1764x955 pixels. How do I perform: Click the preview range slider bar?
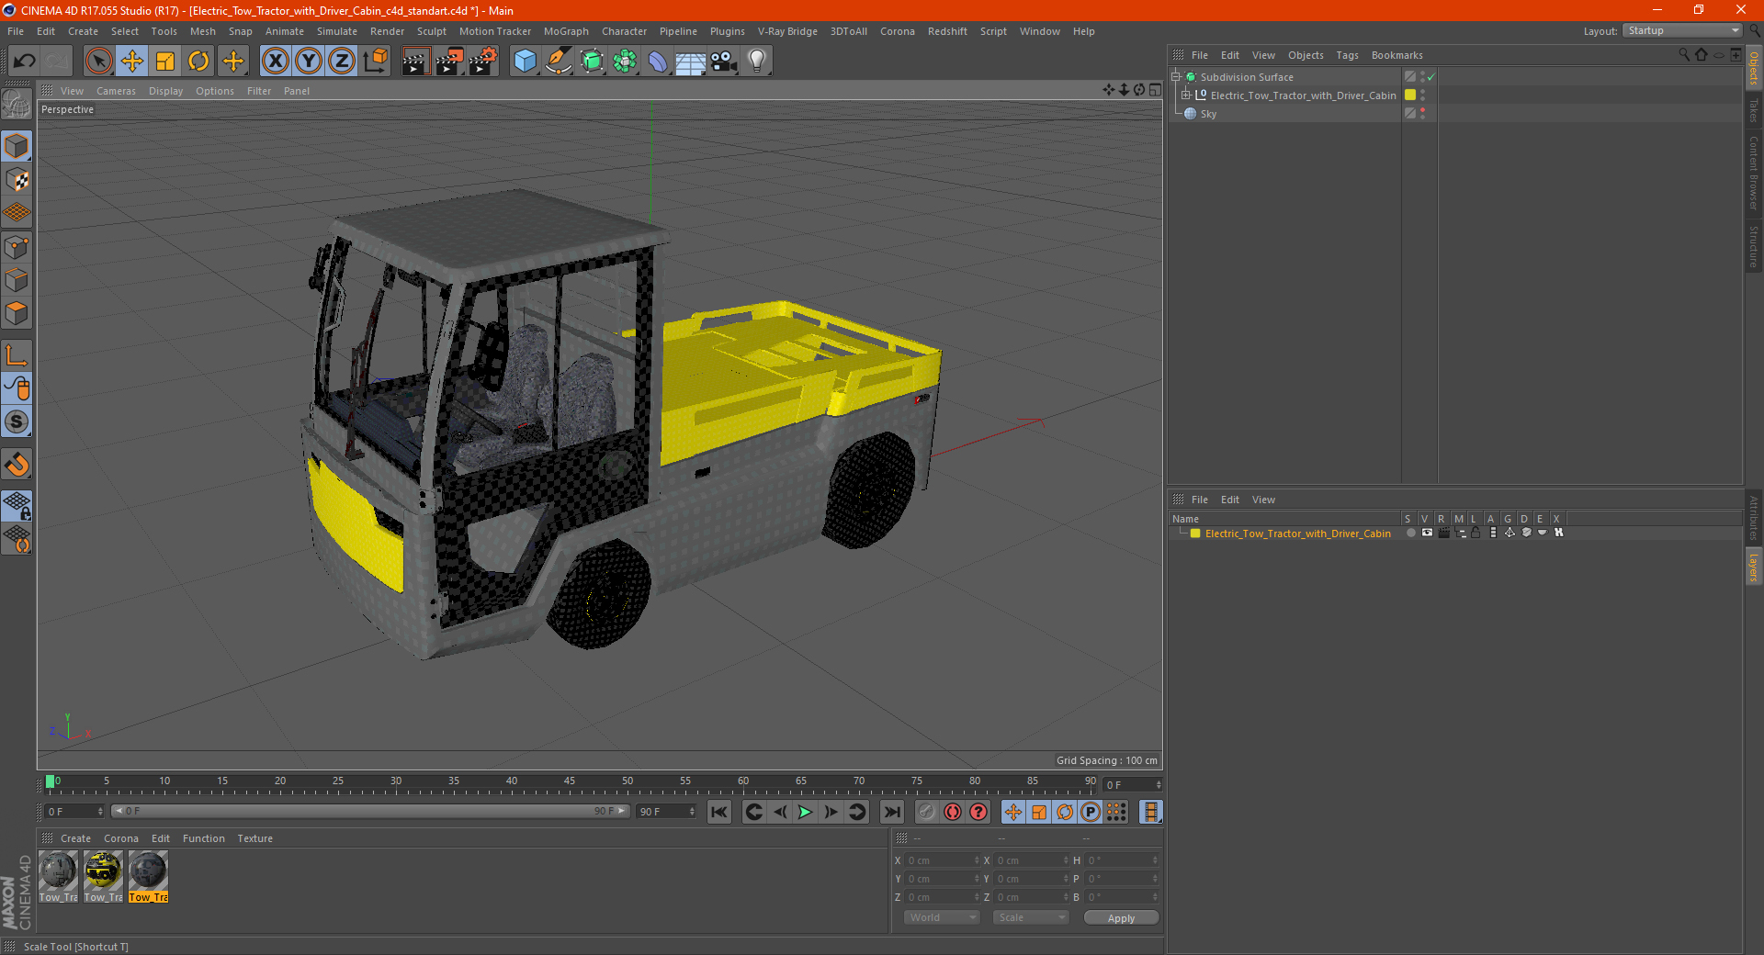(370, 812)
